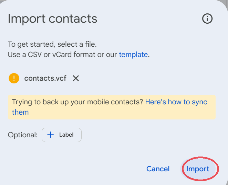The height and width of the screenshot is (185, 228).
Task: Click the Label text in Optional button
Action: pos(66,135)
